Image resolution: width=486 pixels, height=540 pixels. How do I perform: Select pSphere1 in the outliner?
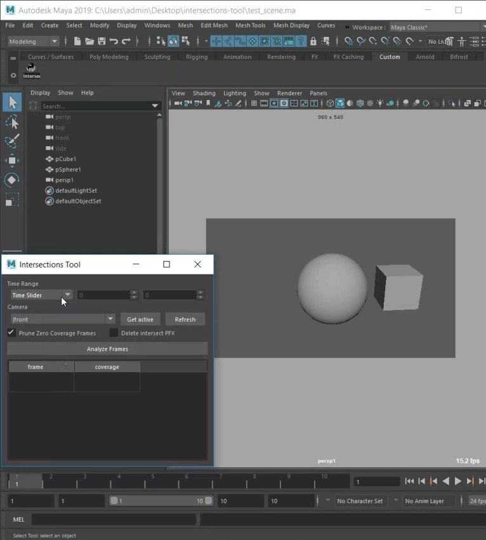[68, 170]
